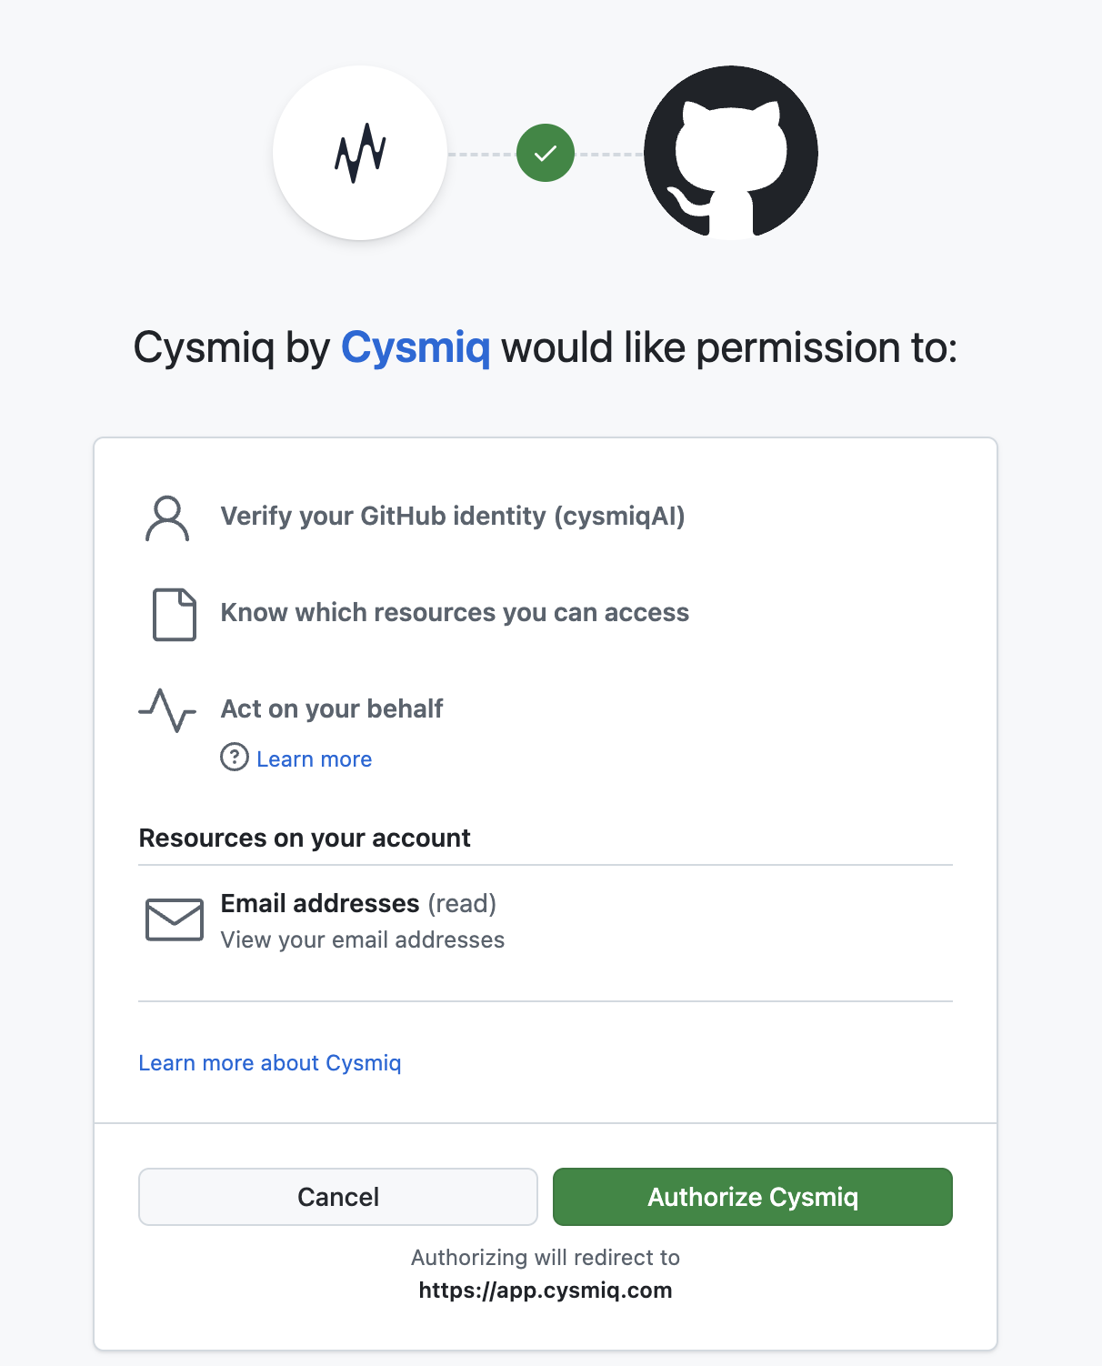Click the person icon next to identity verification
The height and width of the screenshot is (1366, 1102).
tap(166, 518)
